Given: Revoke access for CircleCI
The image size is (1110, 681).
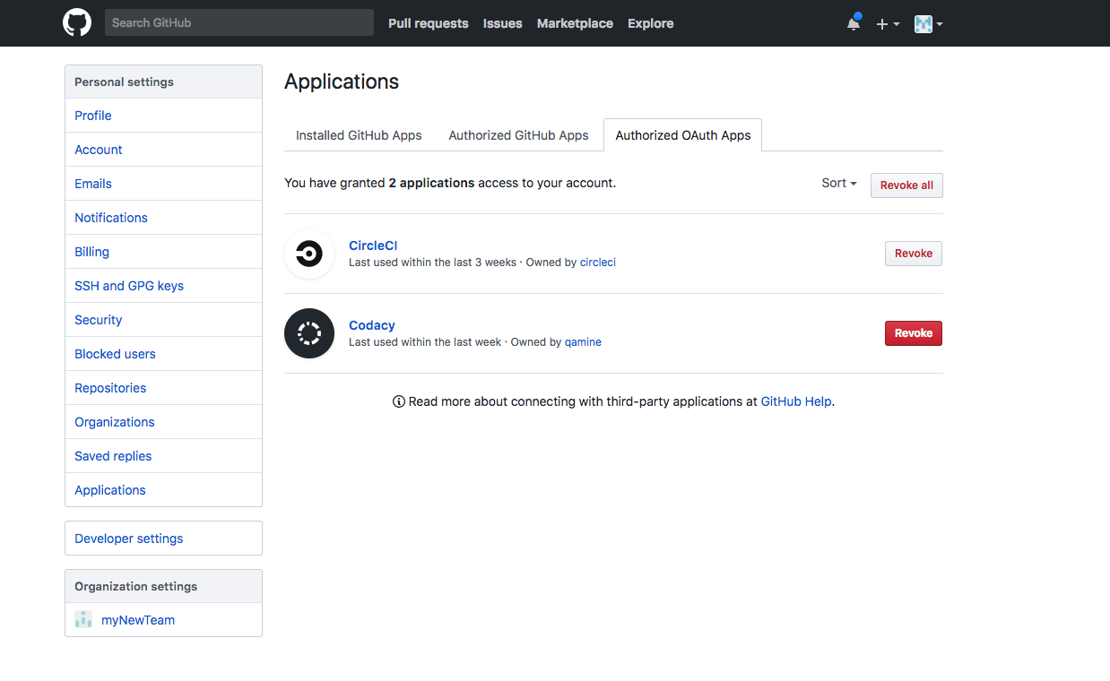Looking at the screenshot, I should (x=913, y=254).
